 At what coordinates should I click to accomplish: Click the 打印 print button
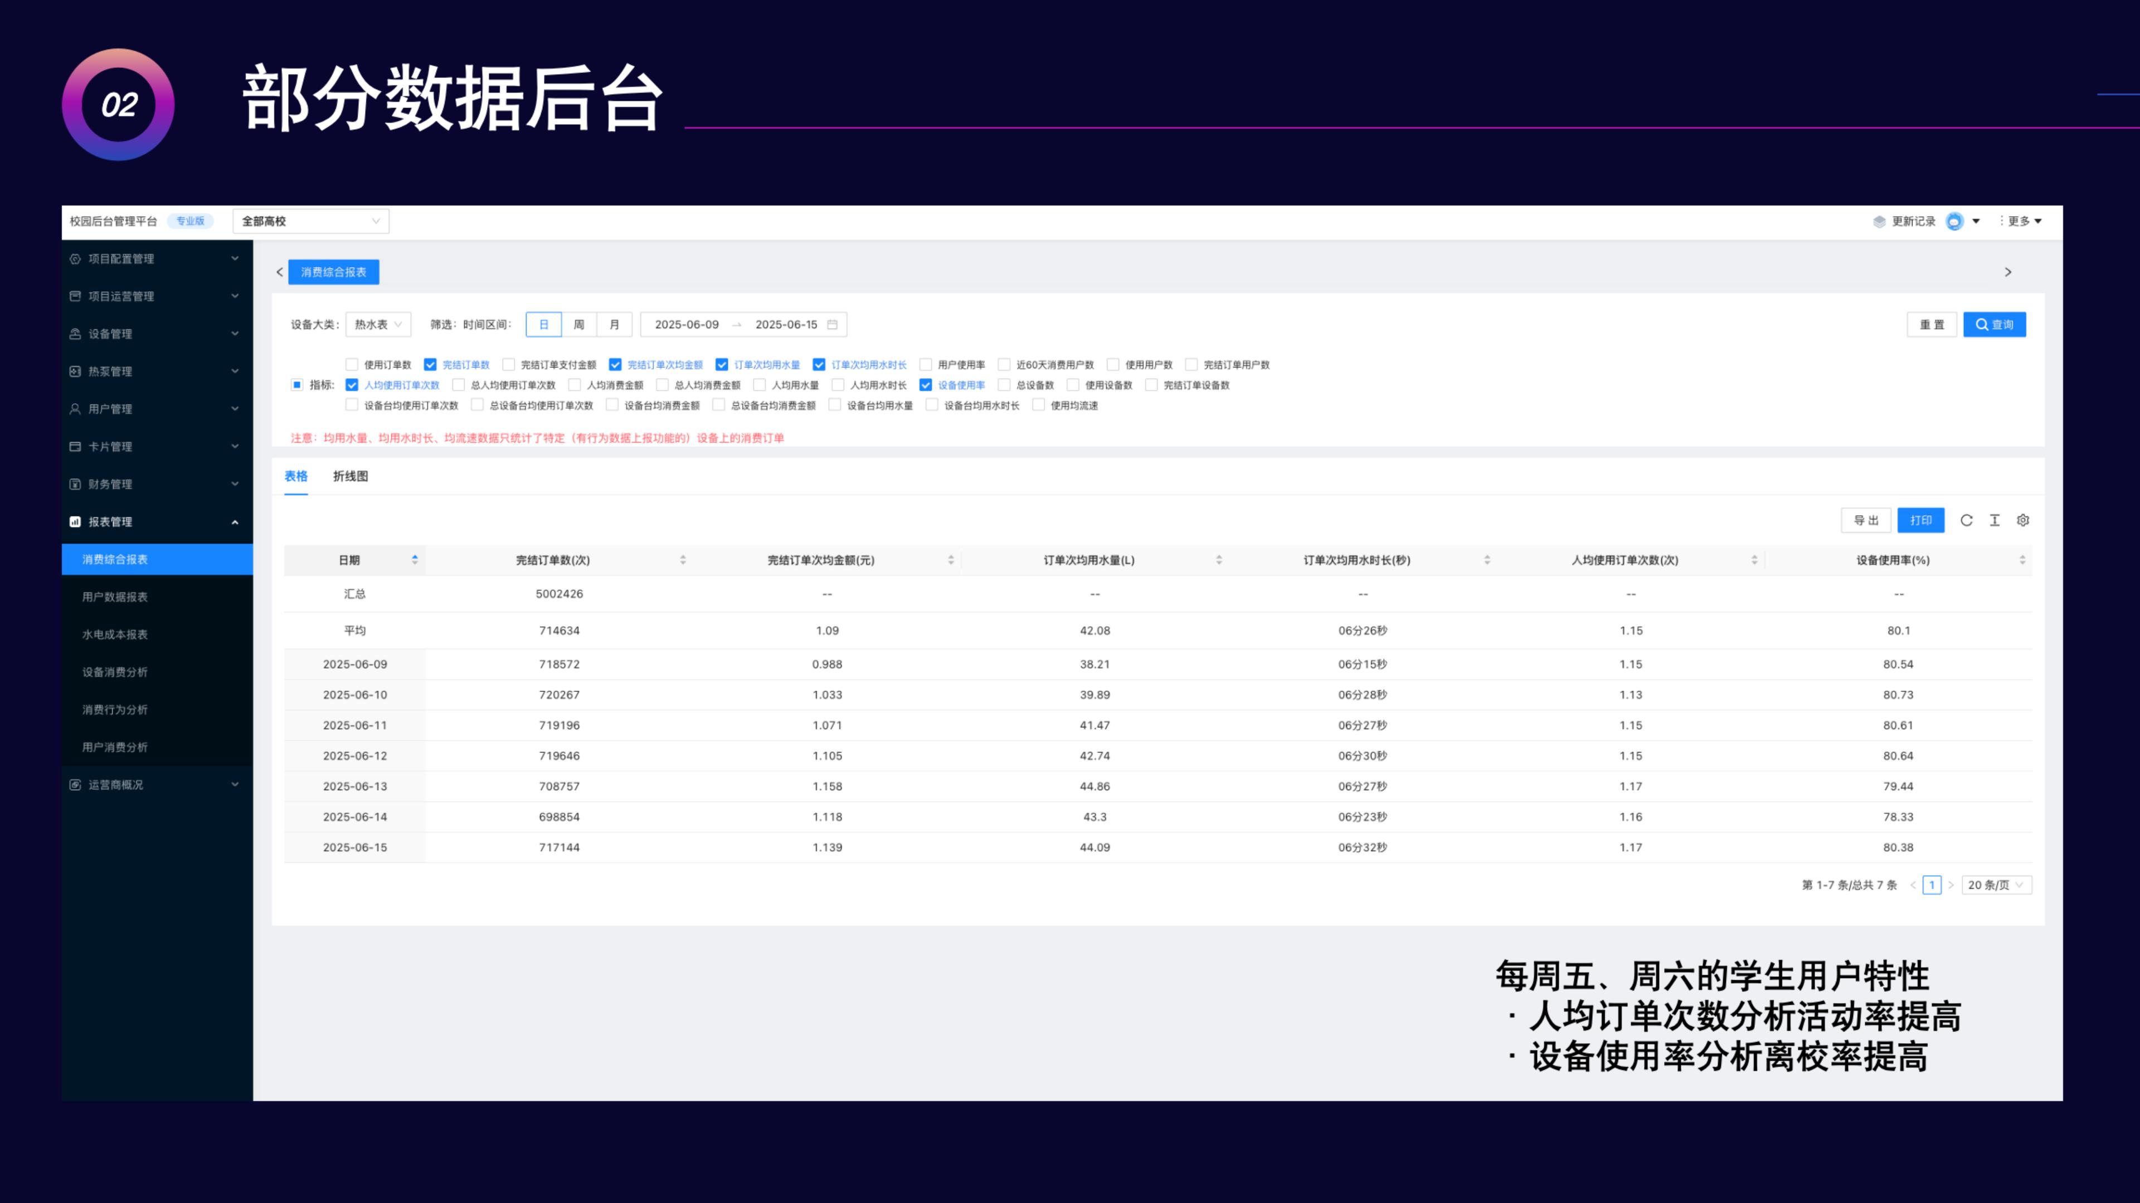1920,521
